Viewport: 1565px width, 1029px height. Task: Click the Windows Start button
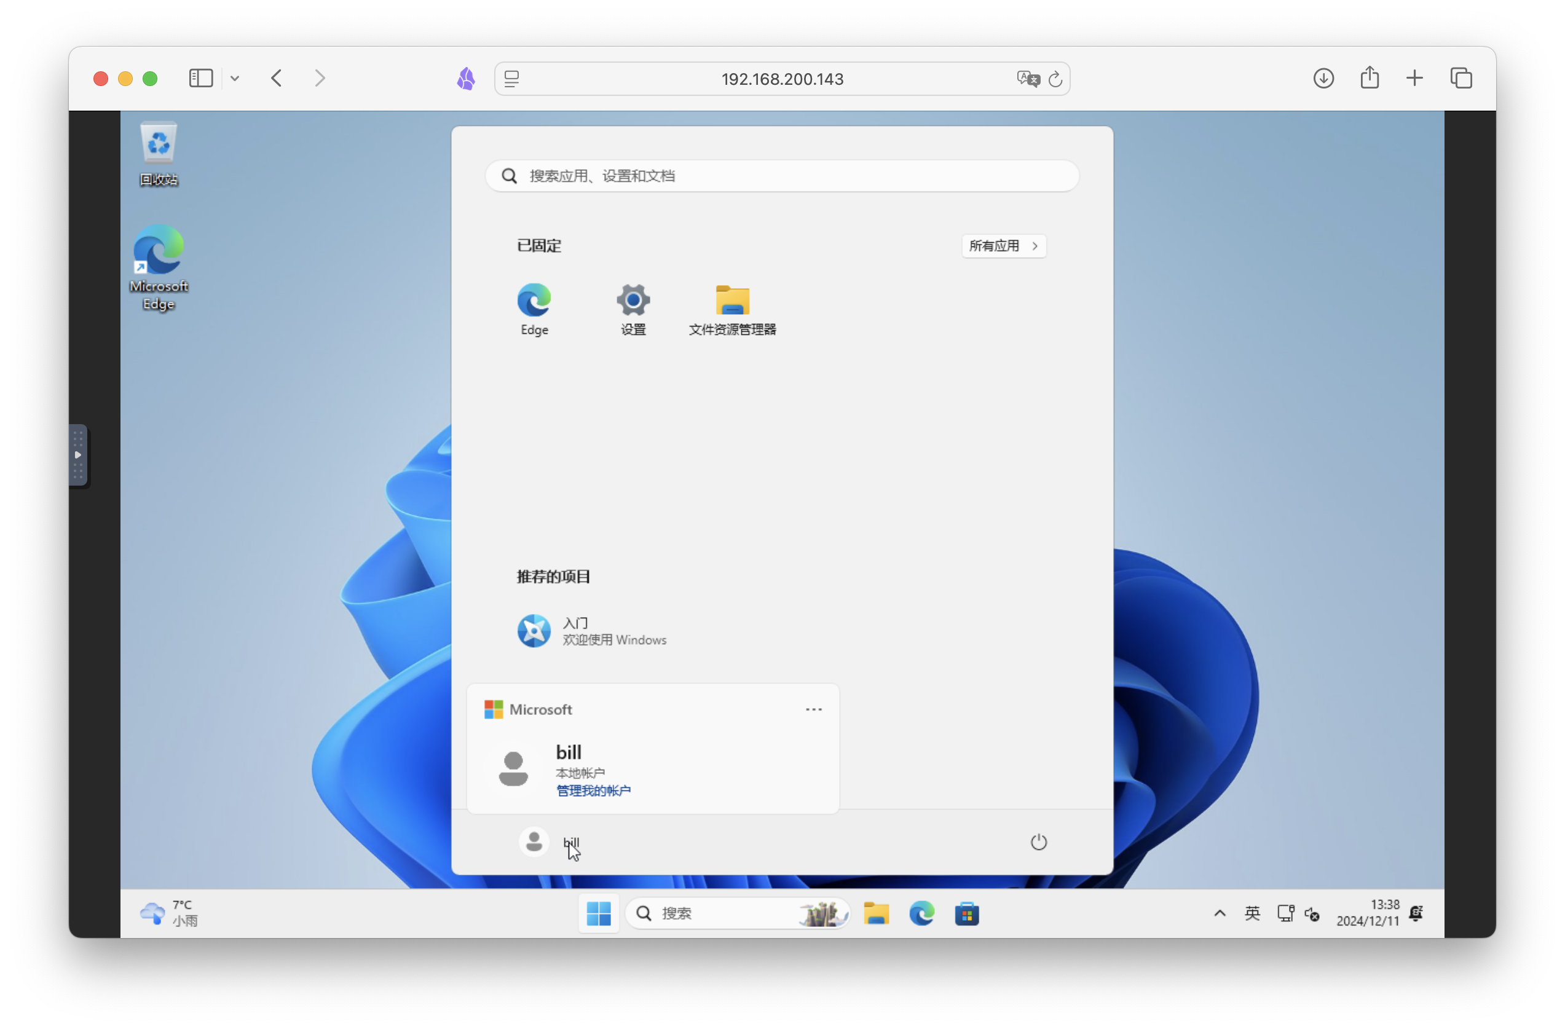point(598,914)
